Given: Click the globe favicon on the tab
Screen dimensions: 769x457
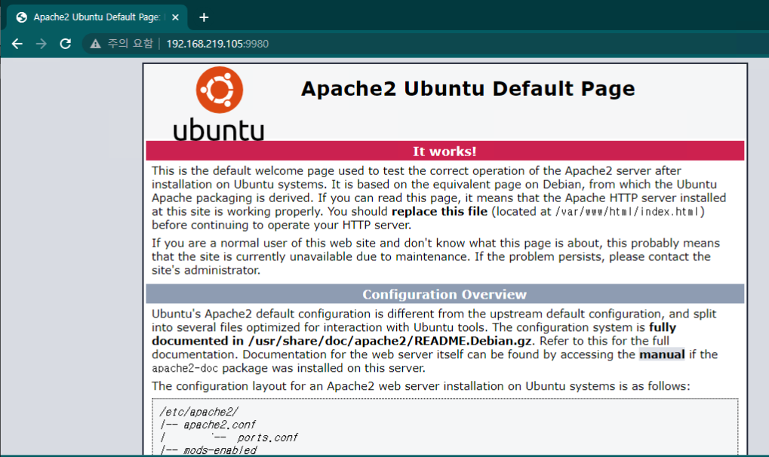Looking at the screenshot, I should (22, 17).
